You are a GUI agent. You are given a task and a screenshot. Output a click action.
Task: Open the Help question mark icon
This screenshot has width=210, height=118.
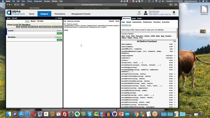[x=174, y=12]
